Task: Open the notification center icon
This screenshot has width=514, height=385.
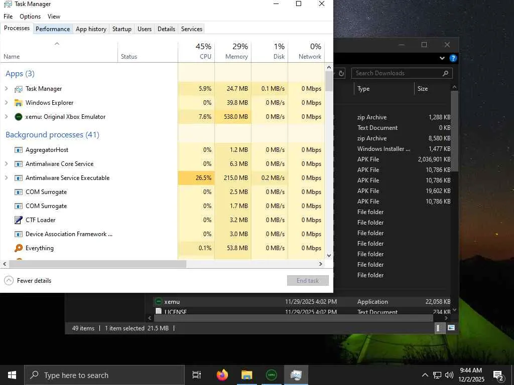Action: pos(498,375)
